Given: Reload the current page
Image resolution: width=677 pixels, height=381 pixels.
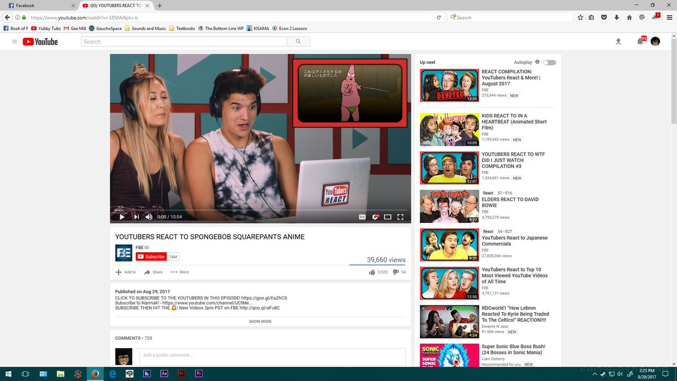Looking at the screenshot, I should point(438,17).
